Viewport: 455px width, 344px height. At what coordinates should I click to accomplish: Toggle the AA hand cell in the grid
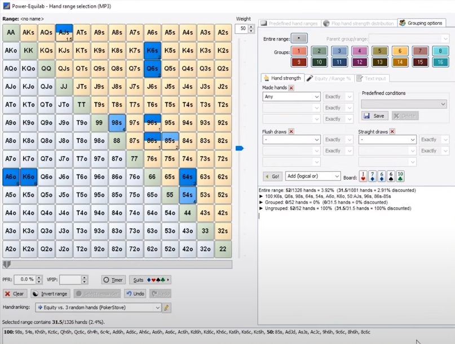(11, 33)
